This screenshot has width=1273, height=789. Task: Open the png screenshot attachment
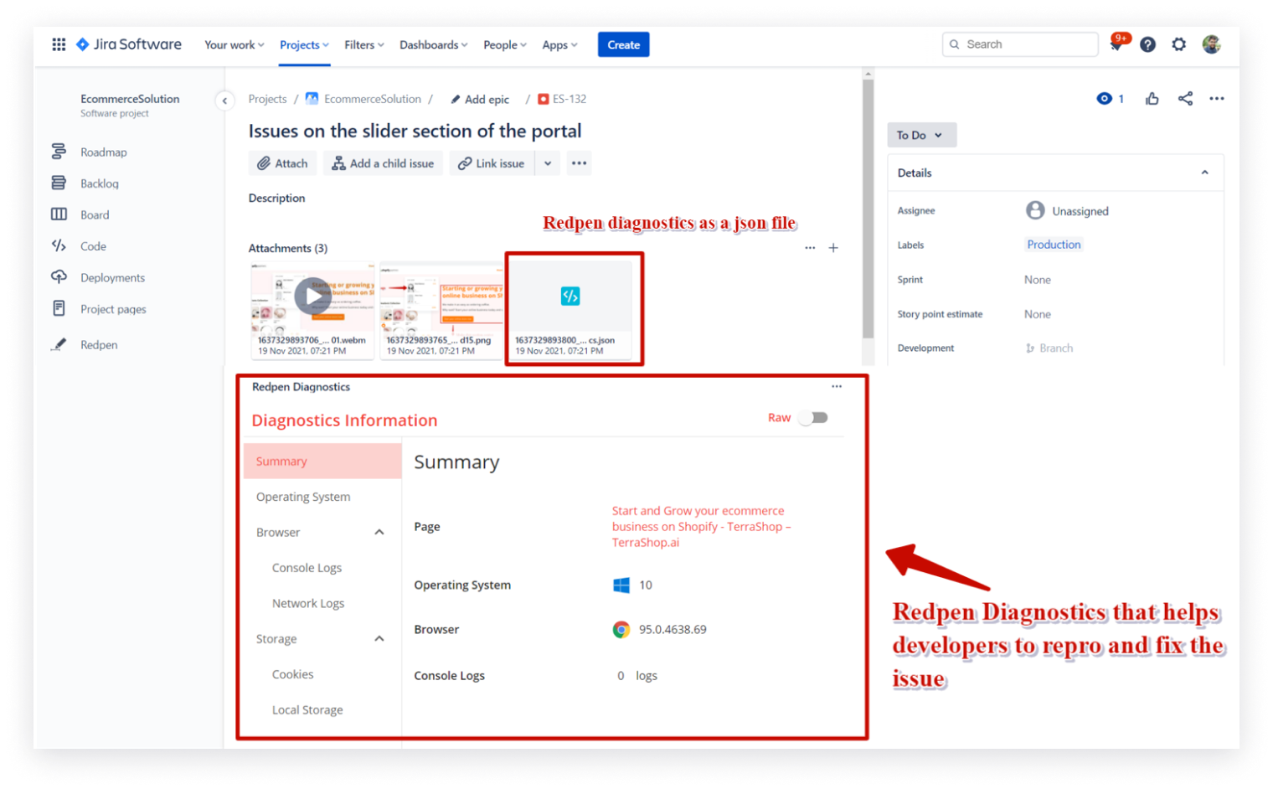point(441,310)
